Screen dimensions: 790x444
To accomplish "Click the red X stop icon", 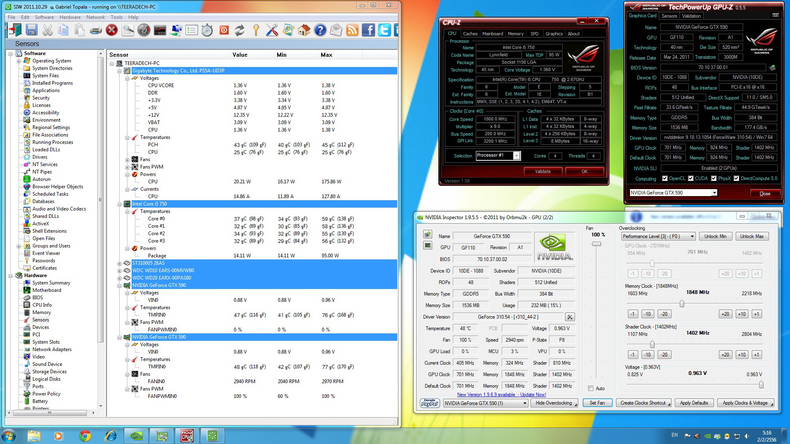I will 111,30.
